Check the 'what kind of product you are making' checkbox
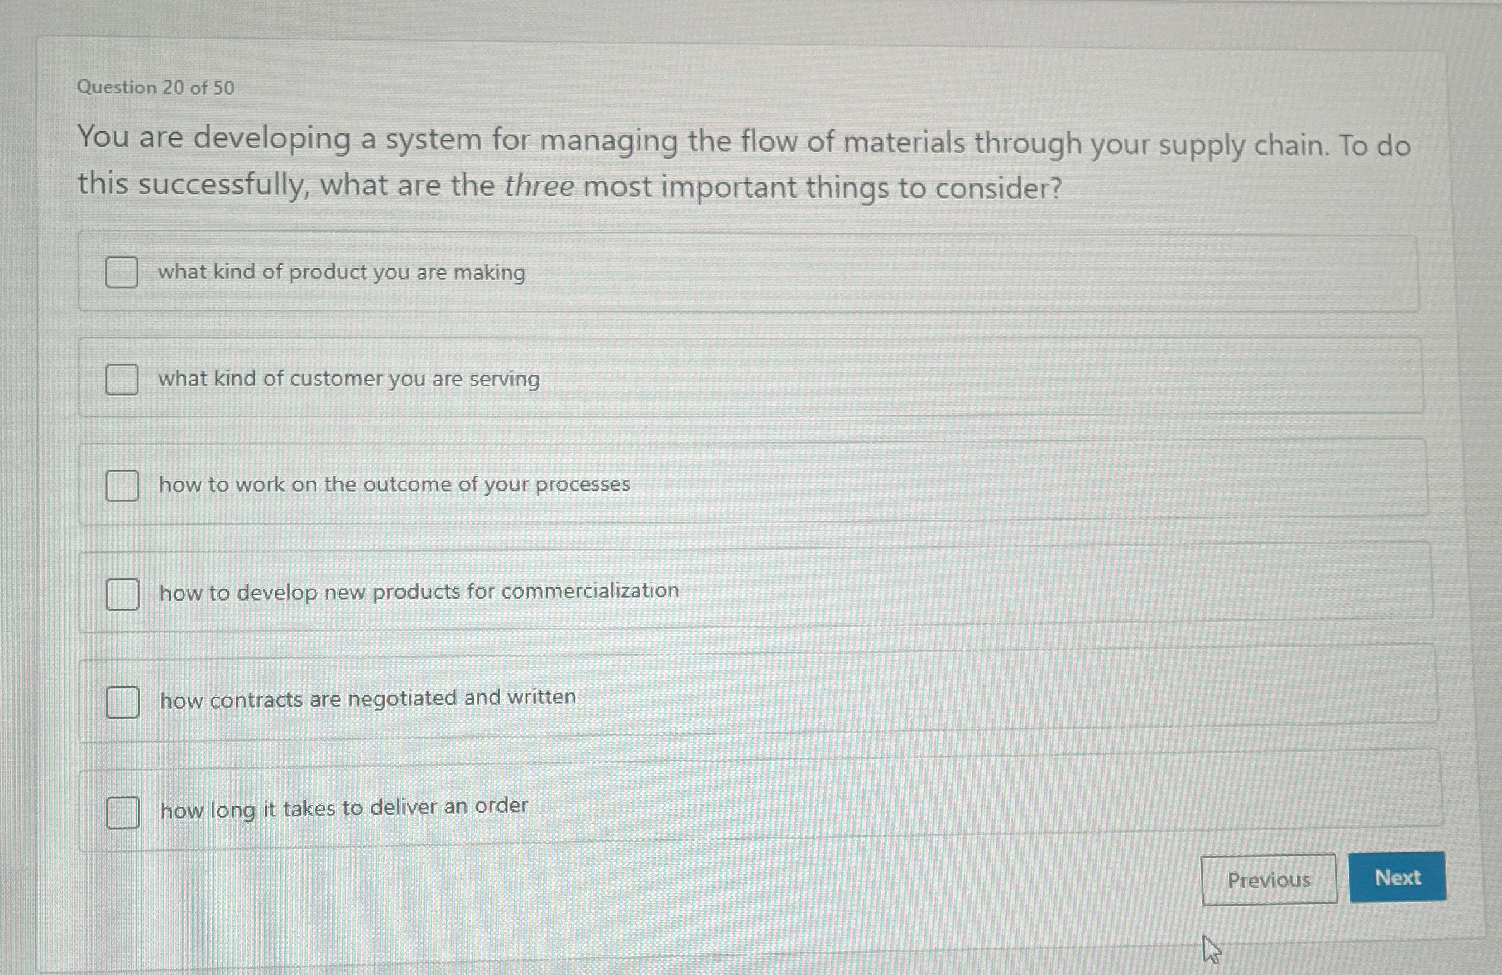The height and width of the screenshot is (975, 1502). coord(122,272)
